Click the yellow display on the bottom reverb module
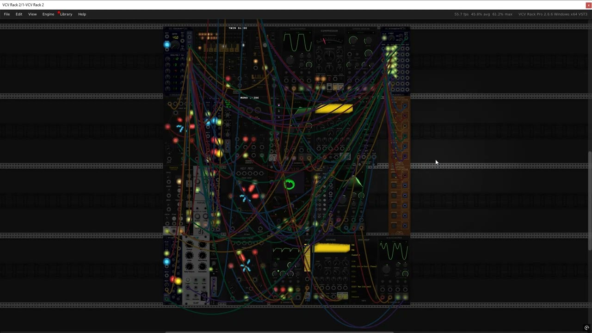 click(x=332, y=248)
